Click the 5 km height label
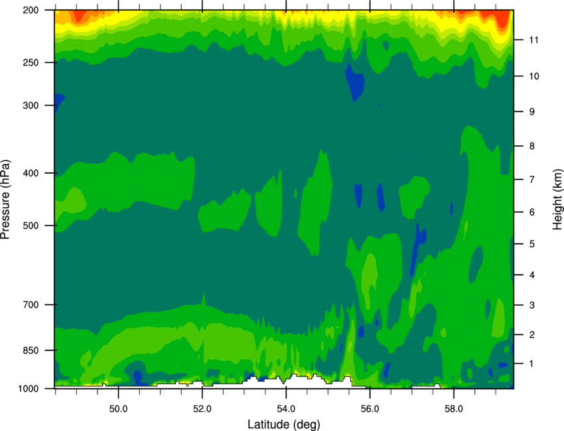564x431 pixels. tap(531, 244)
